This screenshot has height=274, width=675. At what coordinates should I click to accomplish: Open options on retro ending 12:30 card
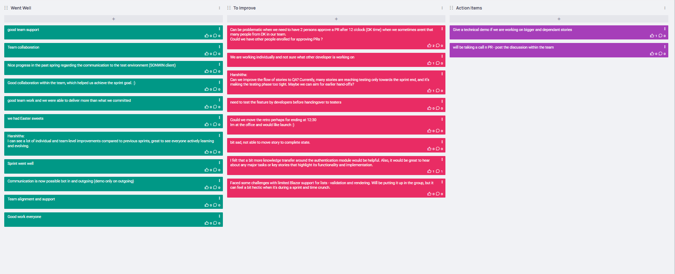[442, 119]
